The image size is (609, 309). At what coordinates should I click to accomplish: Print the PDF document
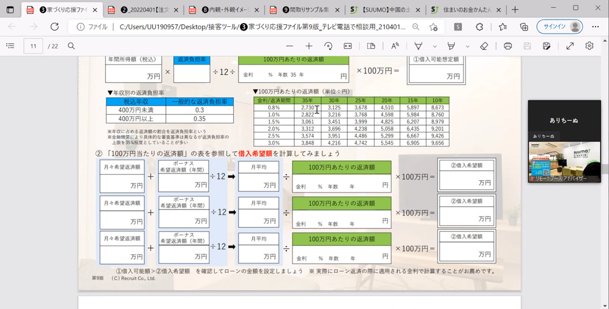tap(508, 46)
